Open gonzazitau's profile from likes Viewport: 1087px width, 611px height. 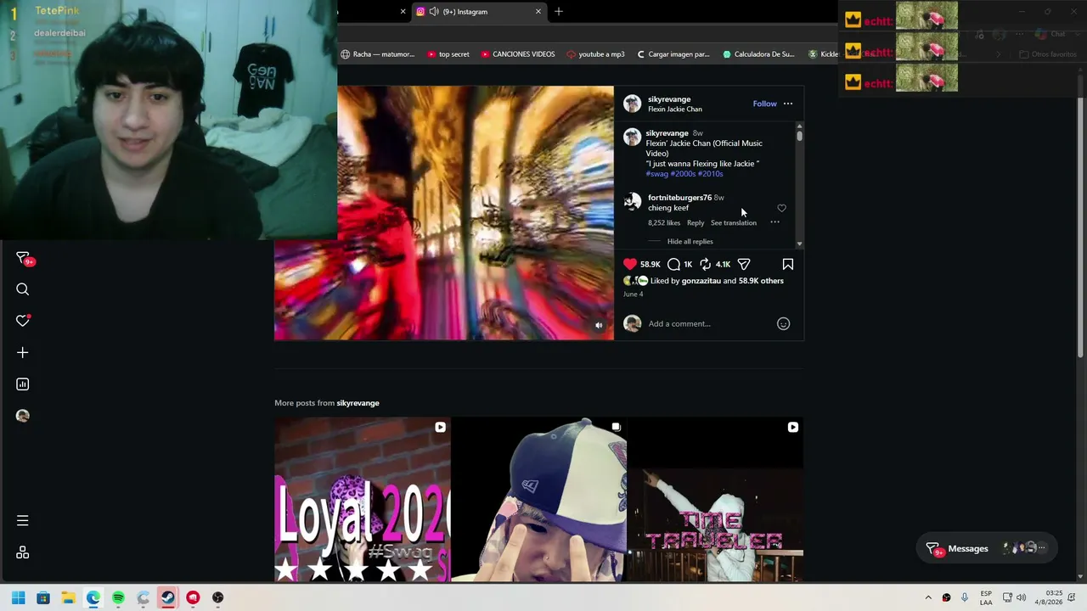tap(701, 281)
